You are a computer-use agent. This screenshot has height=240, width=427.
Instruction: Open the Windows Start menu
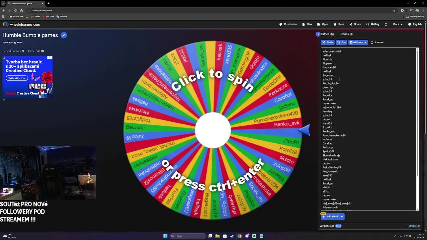point(165,236)
